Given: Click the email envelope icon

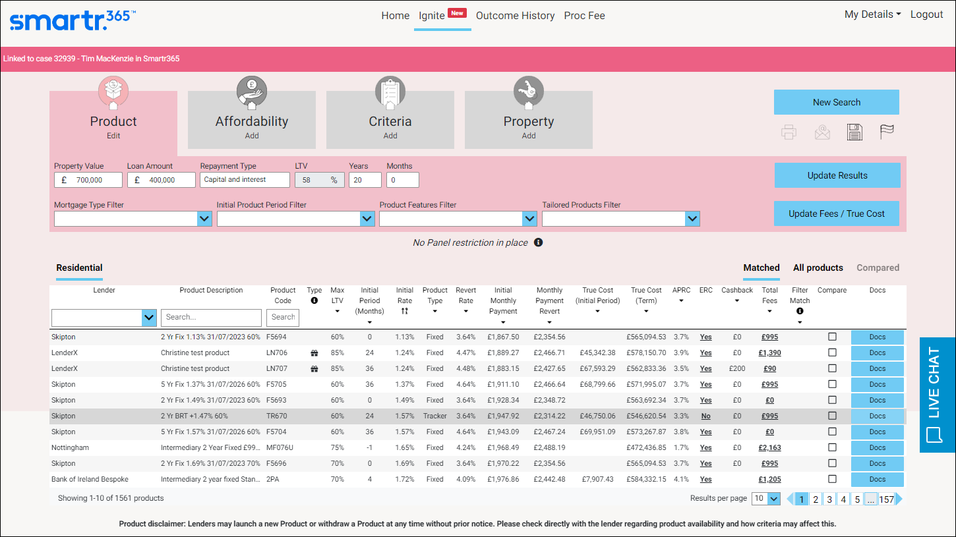Looking at the screenshot, I should (x=822, y=132).
